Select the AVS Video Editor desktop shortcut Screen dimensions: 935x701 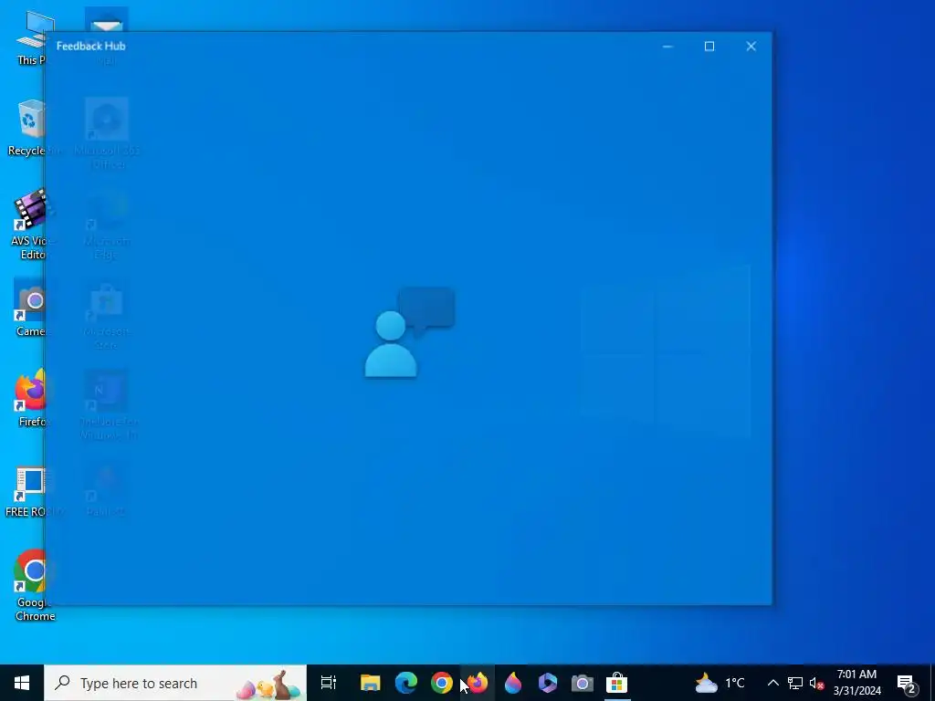click(x=30, y=225)
